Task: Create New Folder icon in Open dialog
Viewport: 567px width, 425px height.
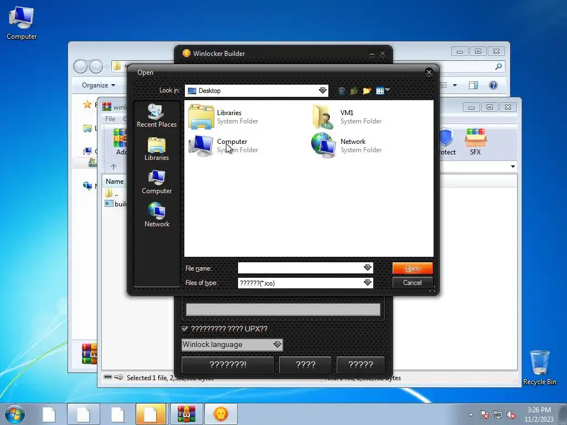Action: [x=367, y=91]
